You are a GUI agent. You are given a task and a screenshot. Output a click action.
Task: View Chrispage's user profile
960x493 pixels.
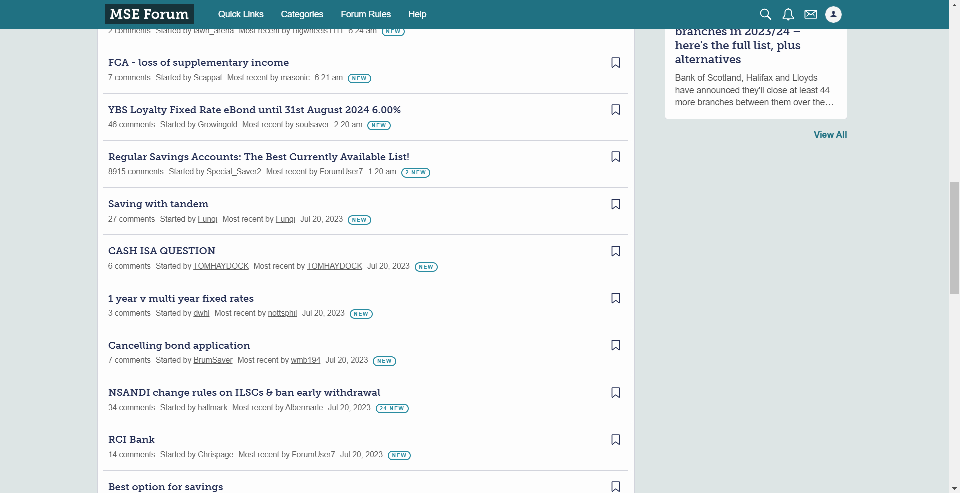[215, 455]
